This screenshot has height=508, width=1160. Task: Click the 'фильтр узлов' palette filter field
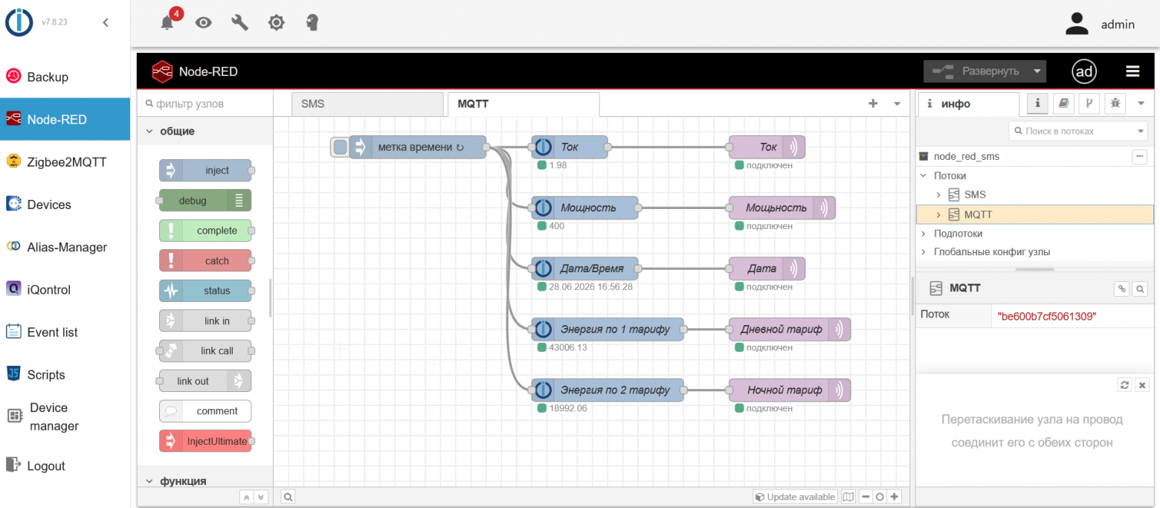(205, 104)
